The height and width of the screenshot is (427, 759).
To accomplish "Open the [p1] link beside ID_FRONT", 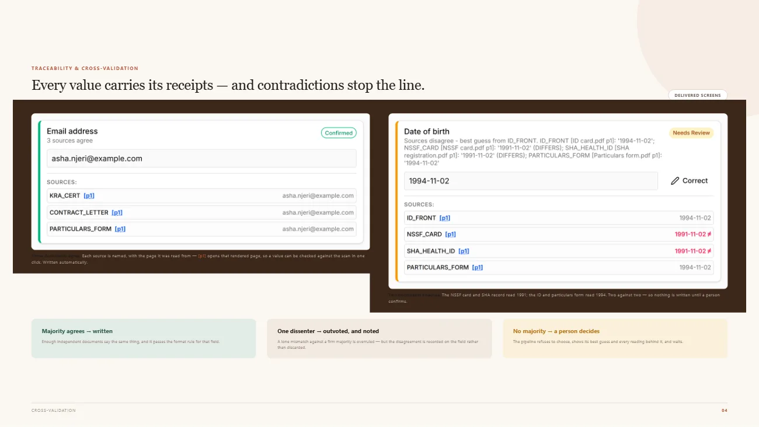I will pyautogui.click(x=445, y=218).
